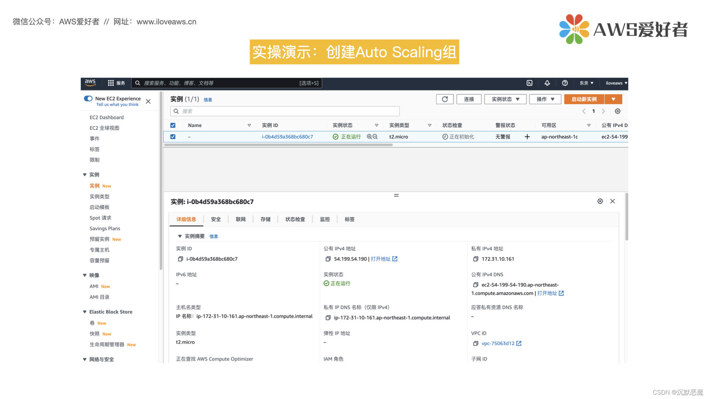Switch to the 联网 tab

241,219
